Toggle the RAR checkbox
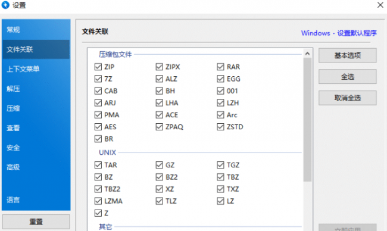Image resolution: width=387 pixels, height=231 pixels. (220, 67)
